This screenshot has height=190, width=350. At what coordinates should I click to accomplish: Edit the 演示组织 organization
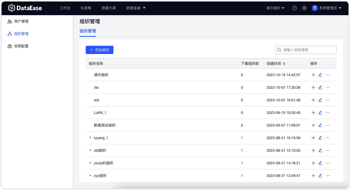point(320,75)
